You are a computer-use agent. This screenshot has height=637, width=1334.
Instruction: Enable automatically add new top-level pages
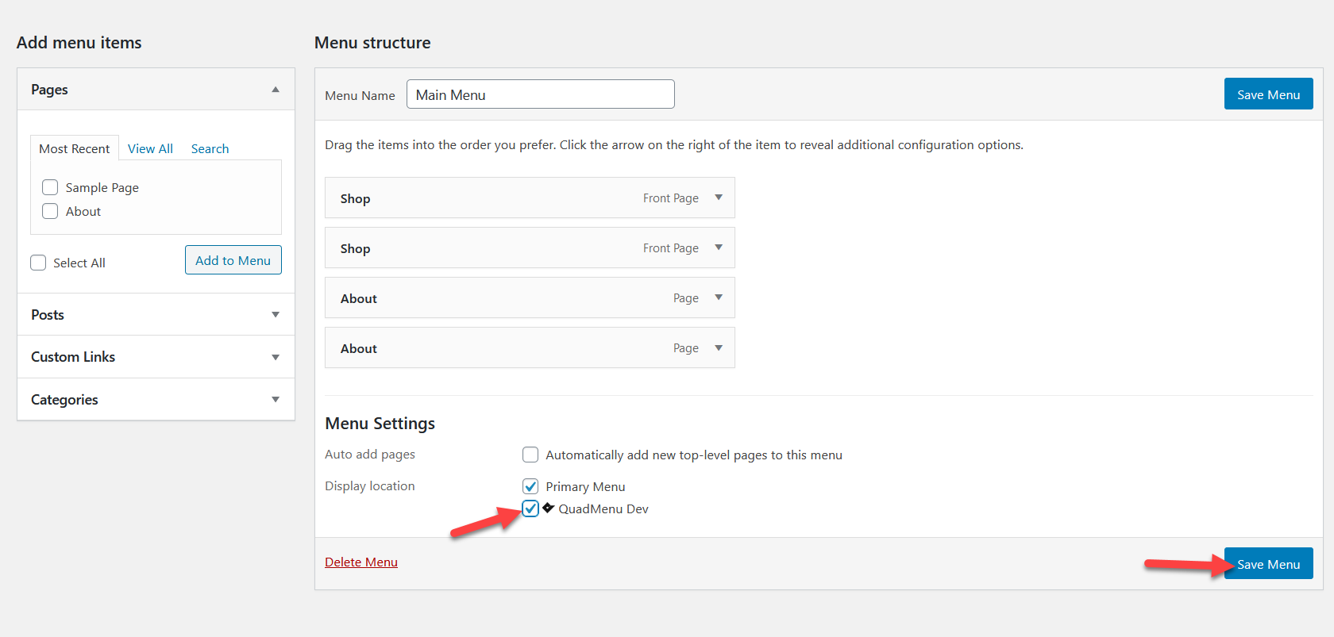tap(530, 455)
